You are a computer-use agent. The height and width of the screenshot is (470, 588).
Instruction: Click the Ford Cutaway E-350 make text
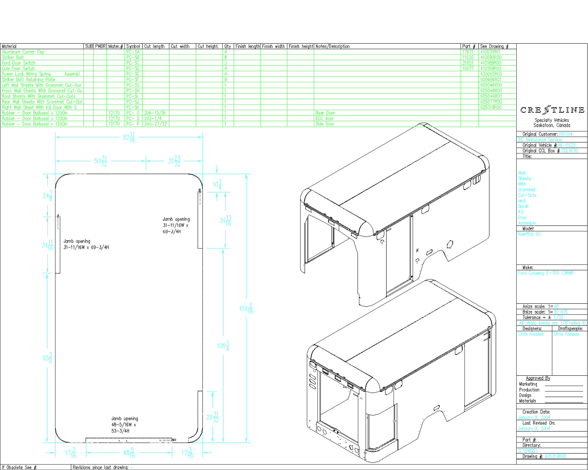[545, 273]
